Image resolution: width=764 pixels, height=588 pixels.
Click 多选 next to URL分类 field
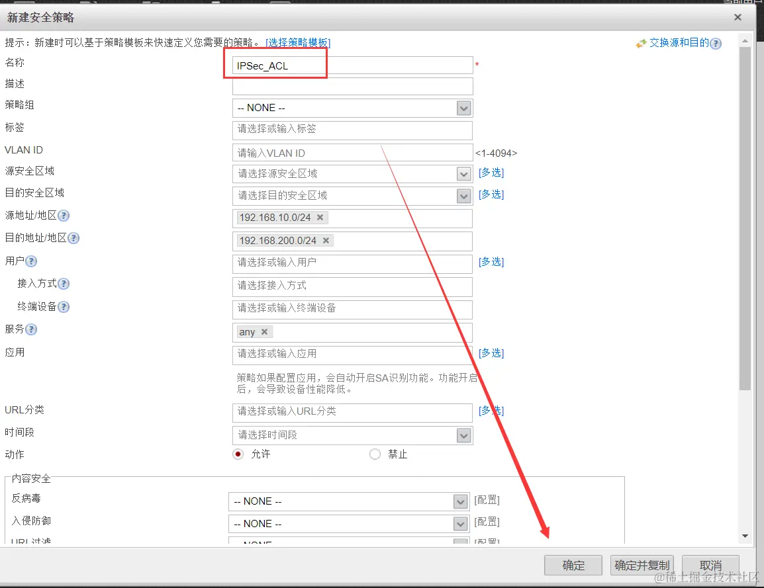click(491, 411)
